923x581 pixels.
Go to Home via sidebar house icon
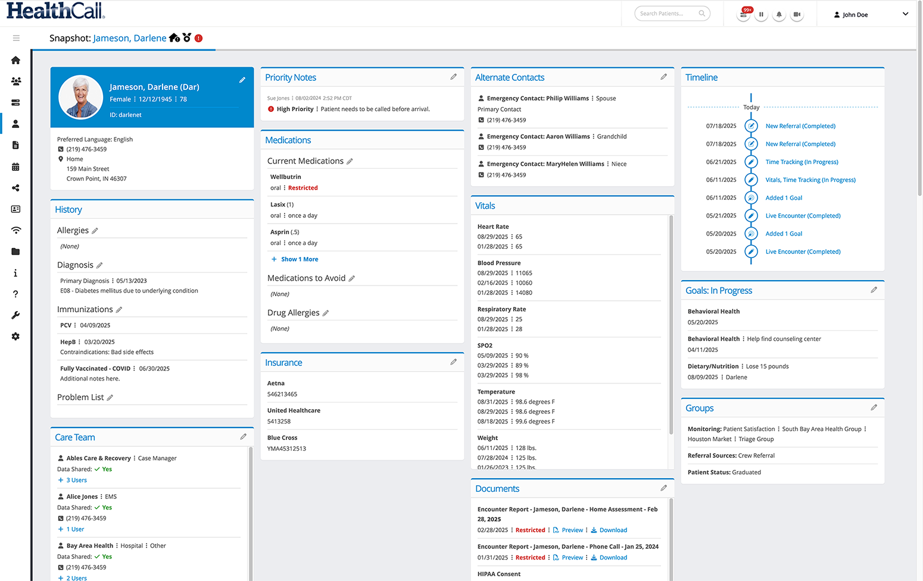[16, 60]
